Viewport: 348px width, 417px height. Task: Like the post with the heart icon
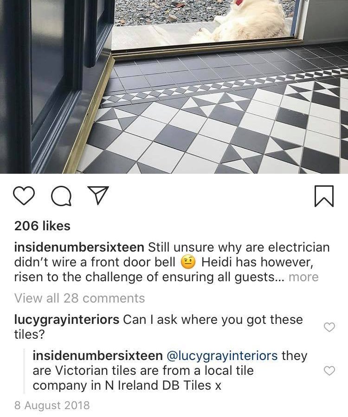[24, 196]
